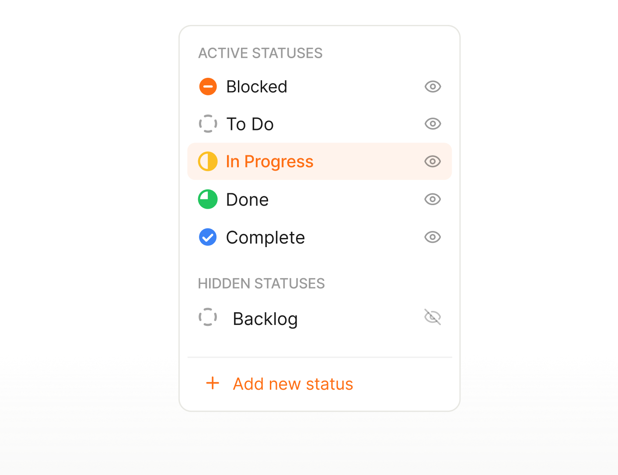Hide the Blocked status using its eye toggle
This screenshot has width=618, height=475.
(x=432, y=87)
